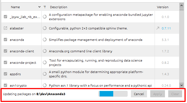Click the package type circle icon for alabaster
Screen dimensions: 187x103
coord(45,28)
